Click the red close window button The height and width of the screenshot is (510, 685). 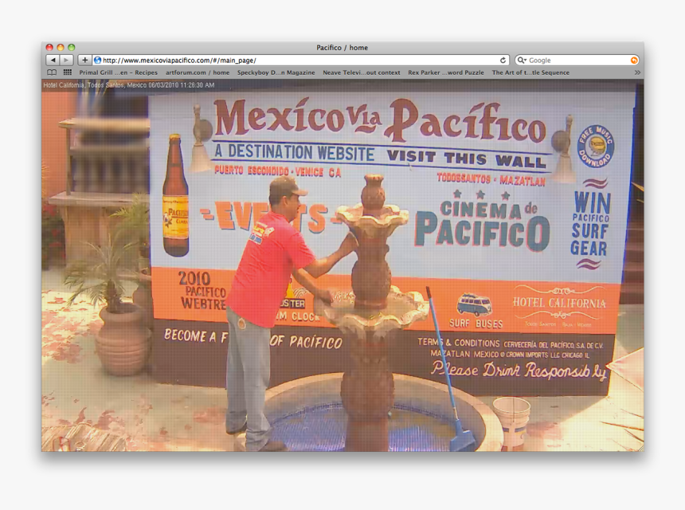pos(49,47)
